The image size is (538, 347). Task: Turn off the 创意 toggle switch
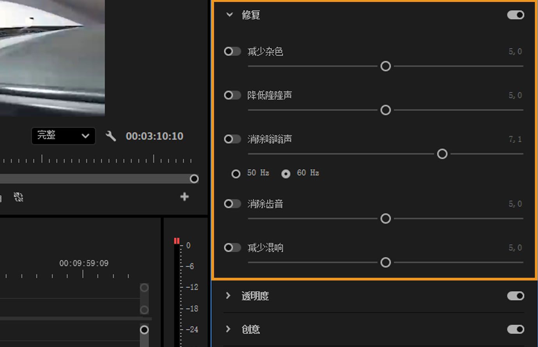point(515,329)
